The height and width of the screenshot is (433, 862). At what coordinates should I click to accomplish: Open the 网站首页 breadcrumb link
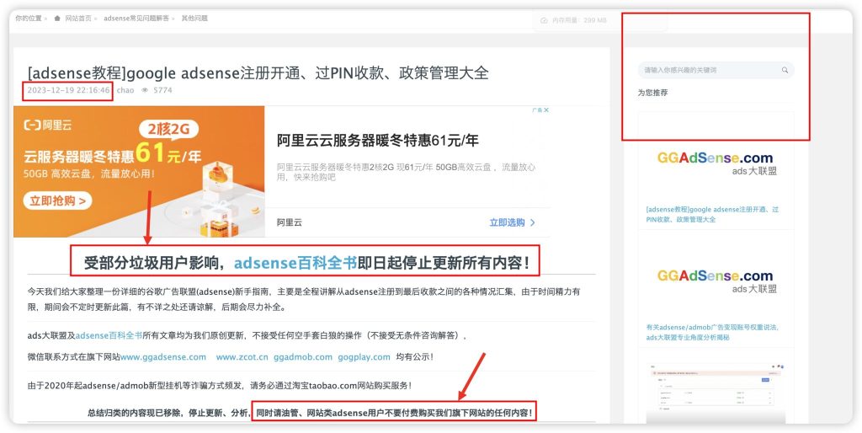(x=78, y=19)
